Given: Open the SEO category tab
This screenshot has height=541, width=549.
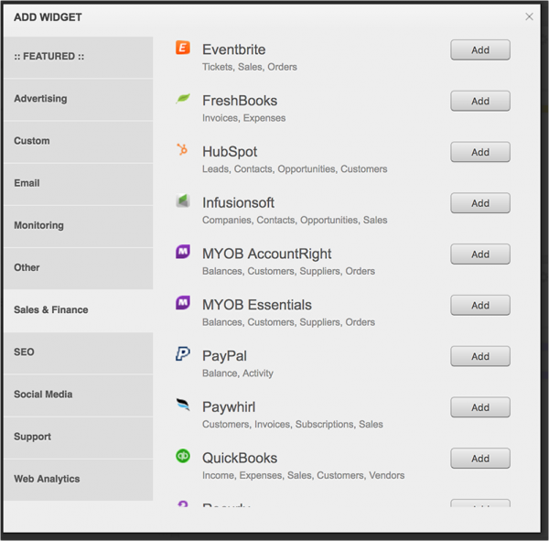Looking at the screenshot, I should 78,352.
